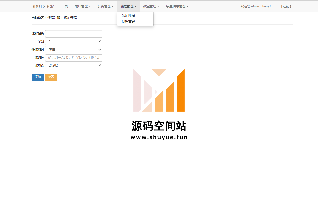Open the 学分 credit dropdown
This screenshot has width=318, height=210.
click(x=74, y=41)
